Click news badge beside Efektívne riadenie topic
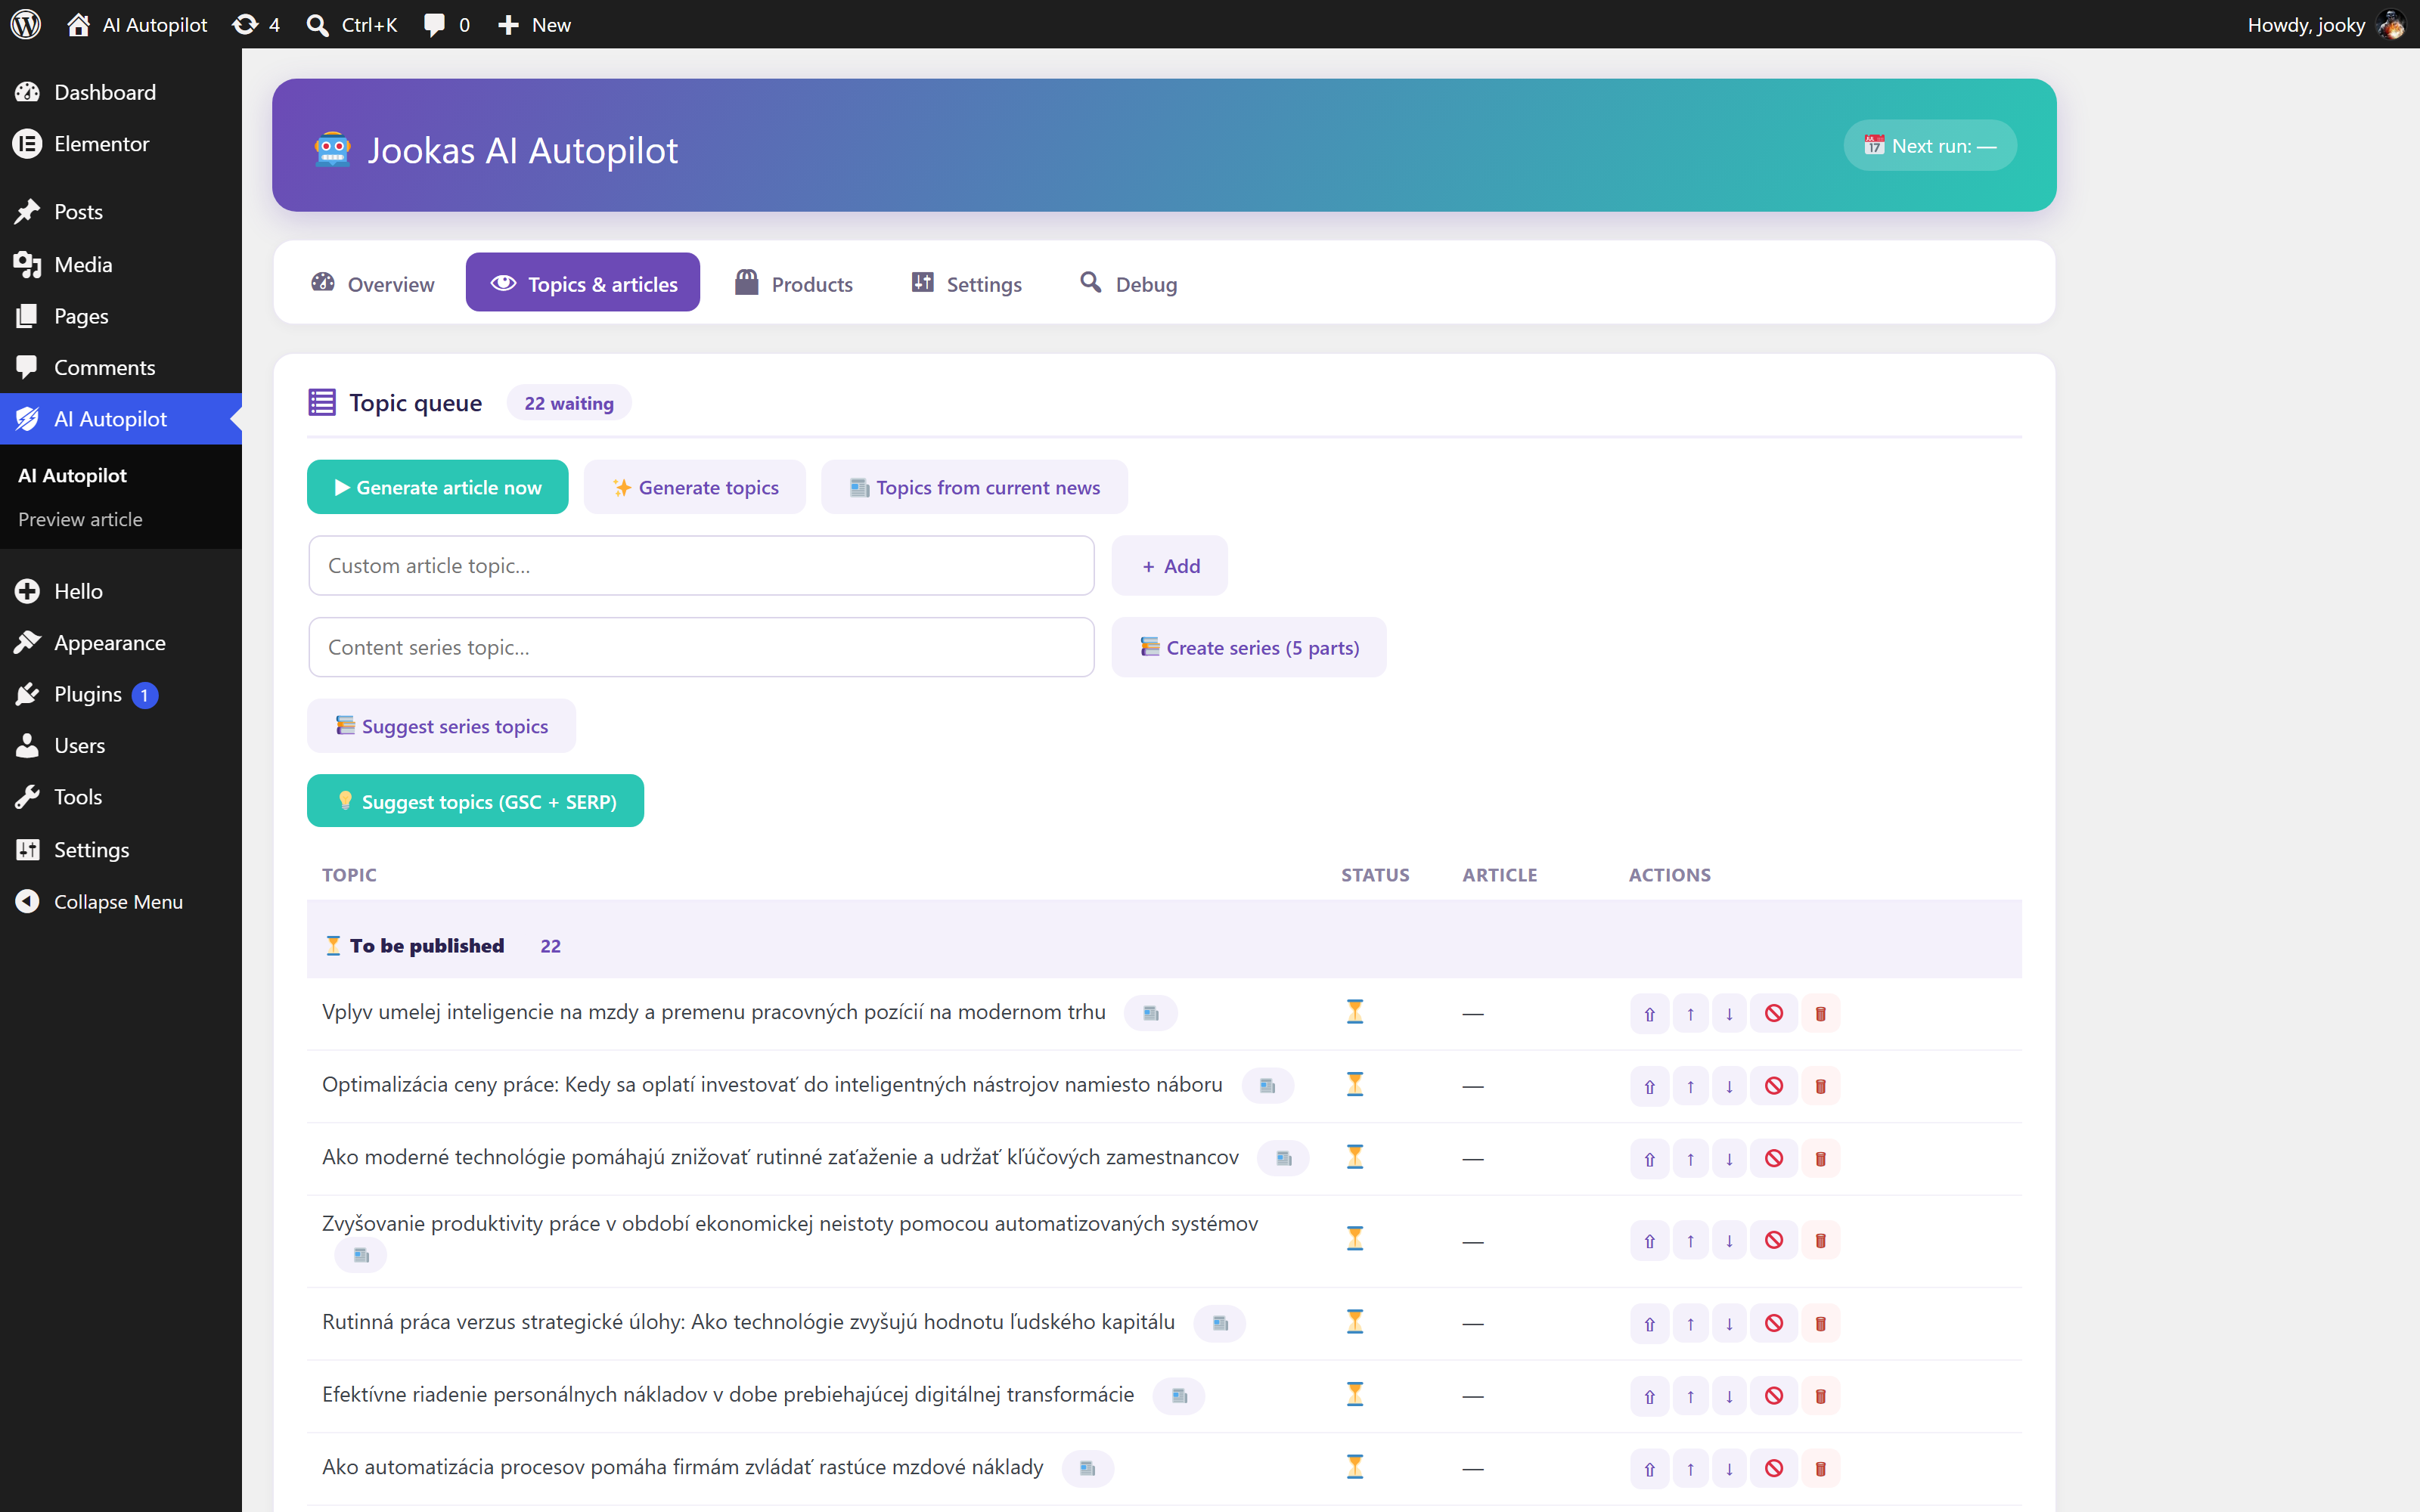This screenshot has width=2420, height=1512. [1179, 1396]
